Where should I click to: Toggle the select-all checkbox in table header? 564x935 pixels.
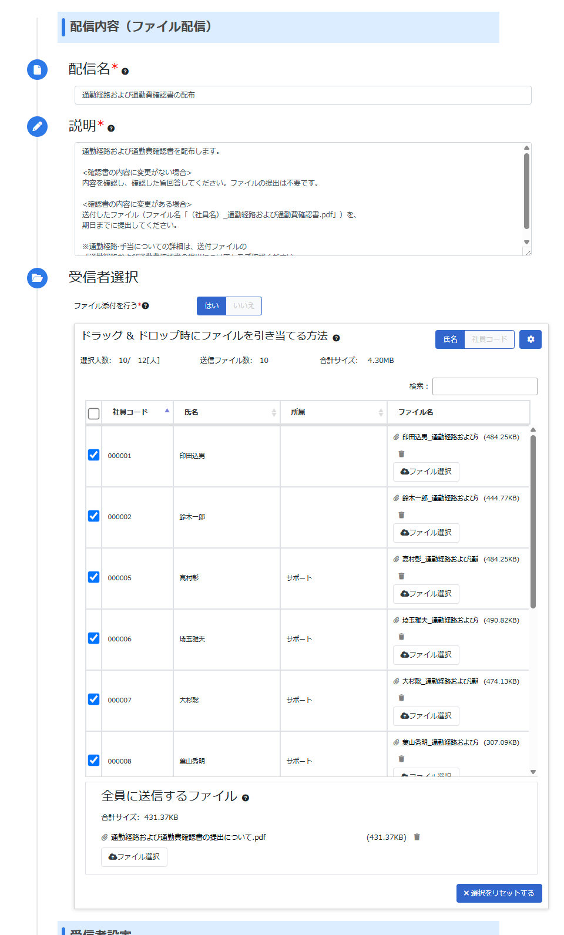tap(93, 413)
